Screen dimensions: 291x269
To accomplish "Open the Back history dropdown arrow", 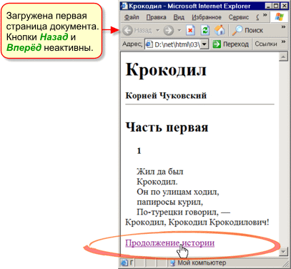I will coord(157,31).
